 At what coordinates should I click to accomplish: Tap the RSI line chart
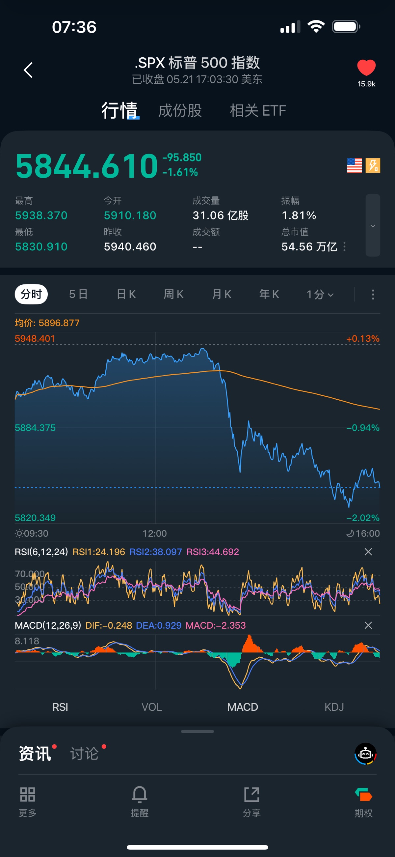point(197,588)
